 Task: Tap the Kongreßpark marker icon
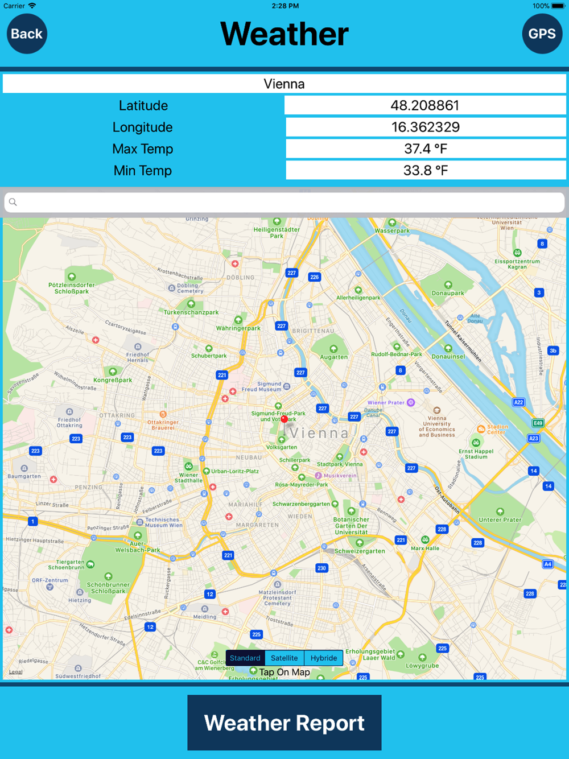coord(113,372)
